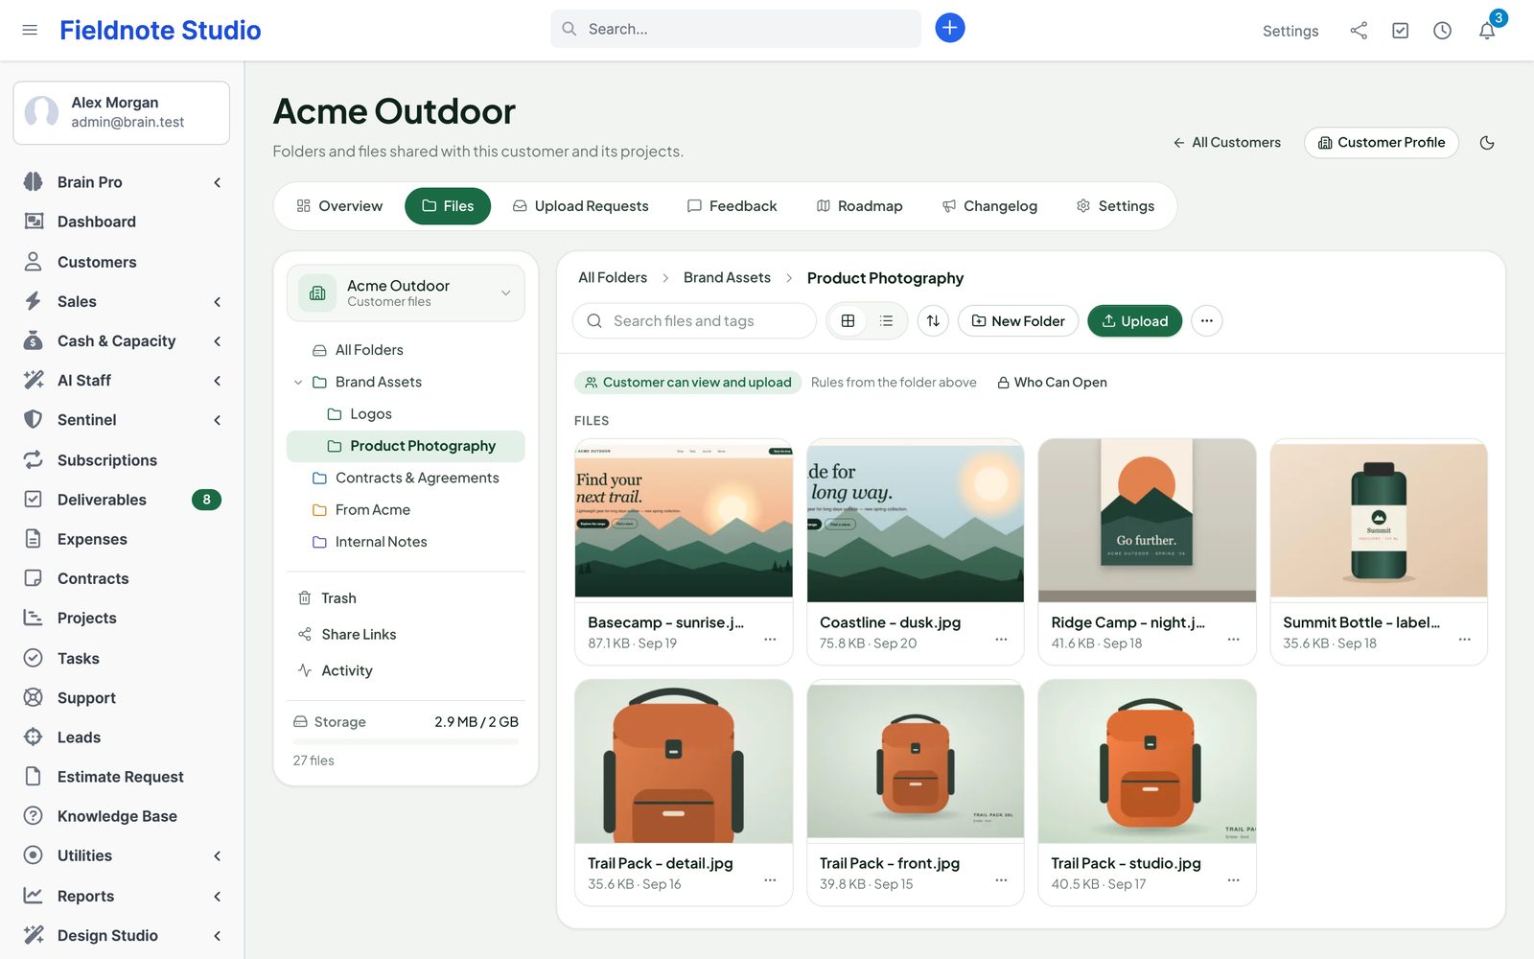Open the Roadmap tab

[x=859, y=206]
